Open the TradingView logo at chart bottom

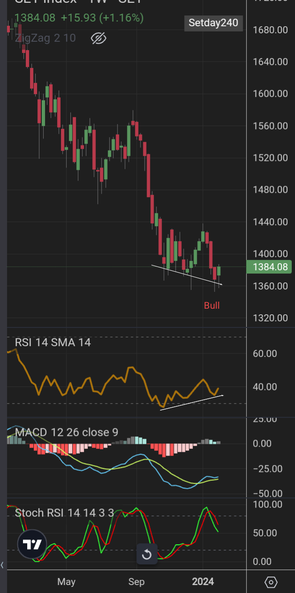click(x=32, y=545)
